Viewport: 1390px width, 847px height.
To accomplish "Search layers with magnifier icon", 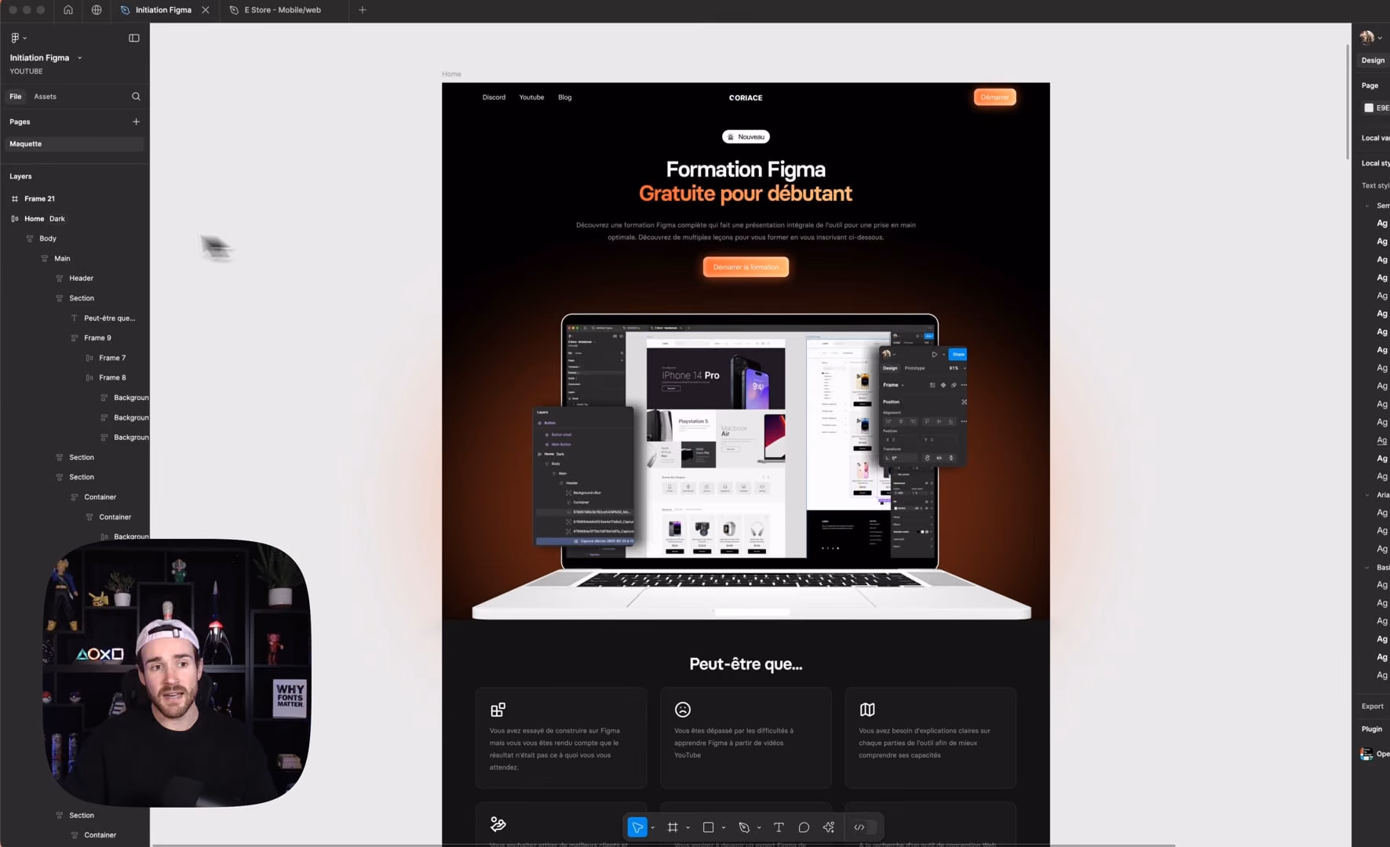I will [136, 96].
